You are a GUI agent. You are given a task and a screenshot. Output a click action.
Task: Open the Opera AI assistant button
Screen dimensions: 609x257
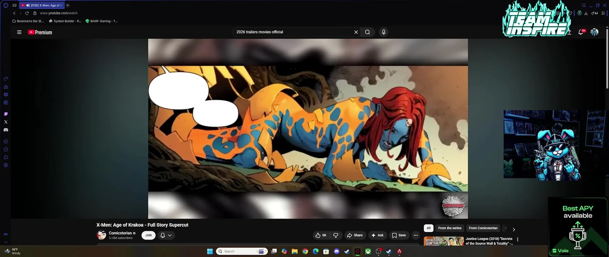pyautogui.click(x=594, y=13)
